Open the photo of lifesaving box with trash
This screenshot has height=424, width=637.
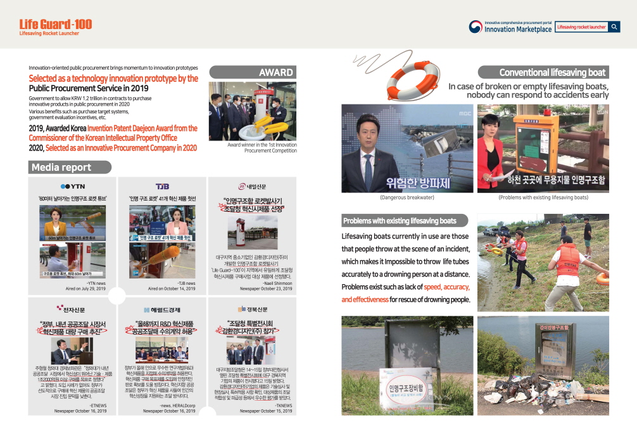click(x=543, y=366)
